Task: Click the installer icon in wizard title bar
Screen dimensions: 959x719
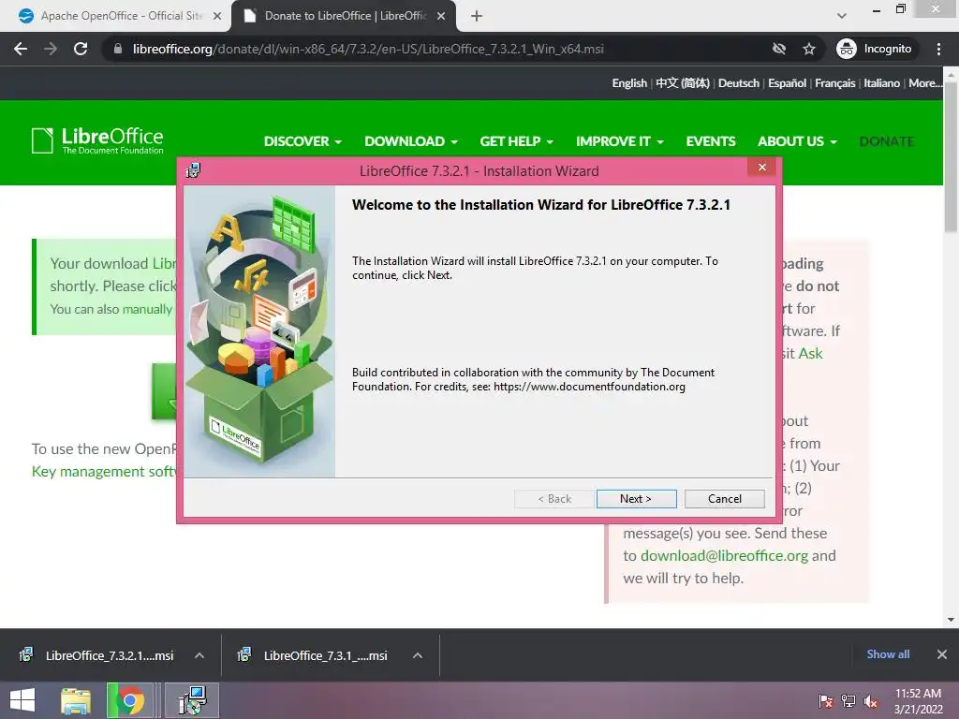Action: point(193,170)
